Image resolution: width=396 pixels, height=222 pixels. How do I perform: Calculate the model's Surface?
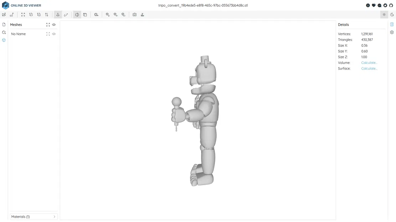click(x=369, y=68)
